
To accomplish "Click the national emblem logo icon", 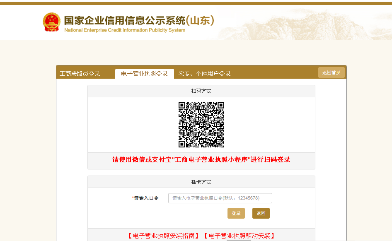I will pyautogui.click(x=51, y=22).
